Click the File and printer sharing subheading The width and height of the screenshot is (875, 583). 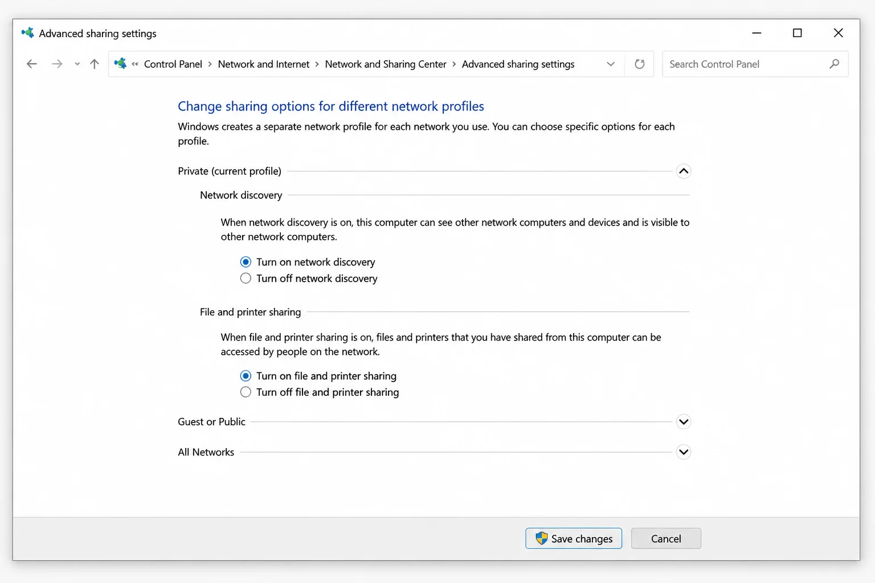coord(250,312)
